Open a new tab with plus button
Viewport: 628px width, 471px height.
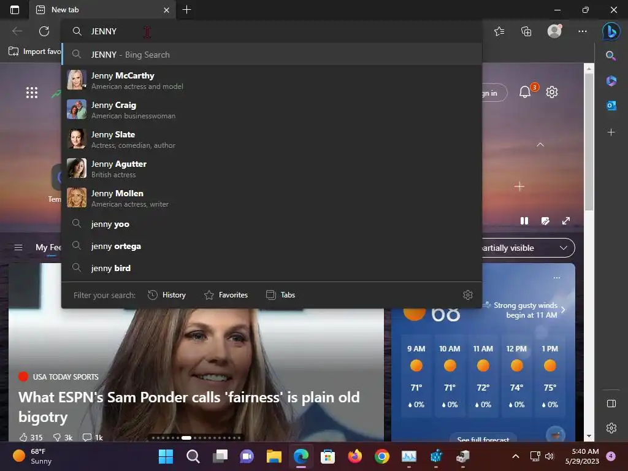(186, 10)
